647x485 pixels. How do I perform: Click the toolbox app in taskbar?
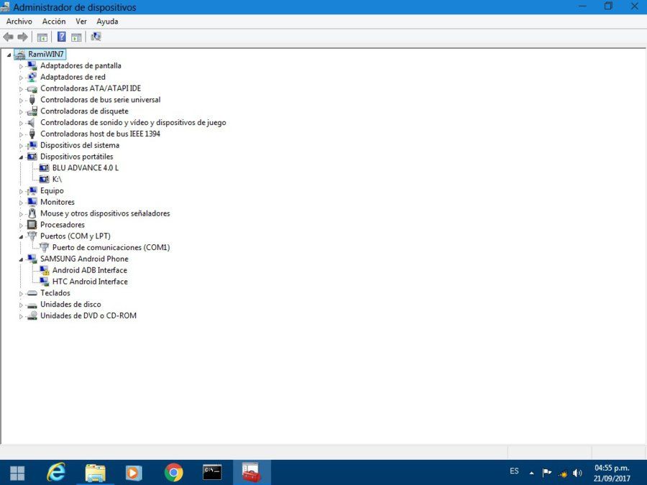(x=252, y=473)
